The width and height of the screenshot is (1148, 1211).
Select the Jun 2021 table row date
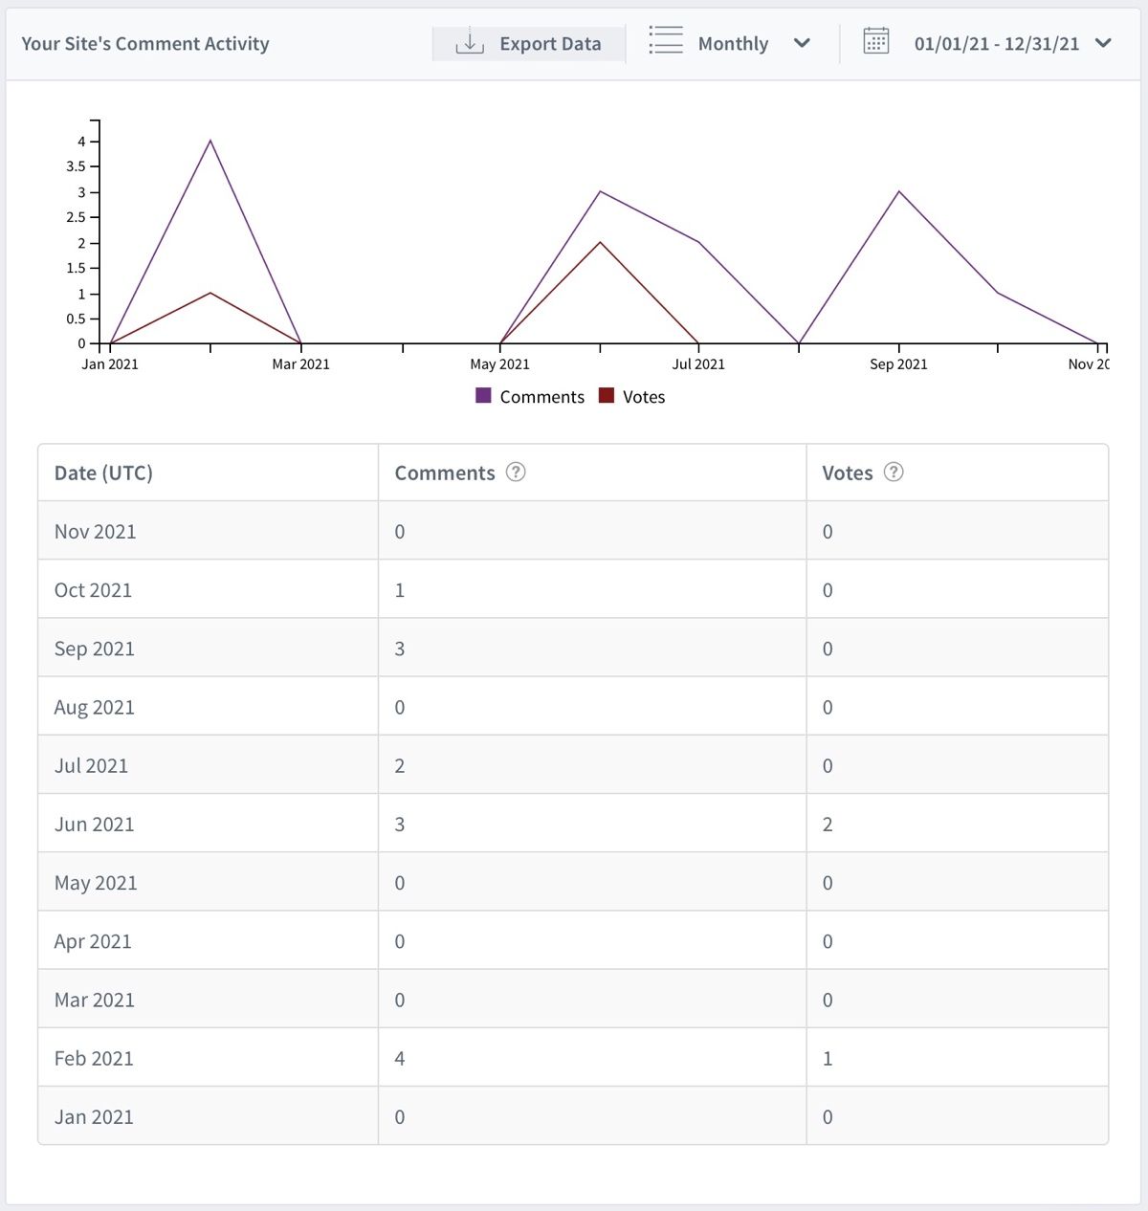[x=94, y=824]
